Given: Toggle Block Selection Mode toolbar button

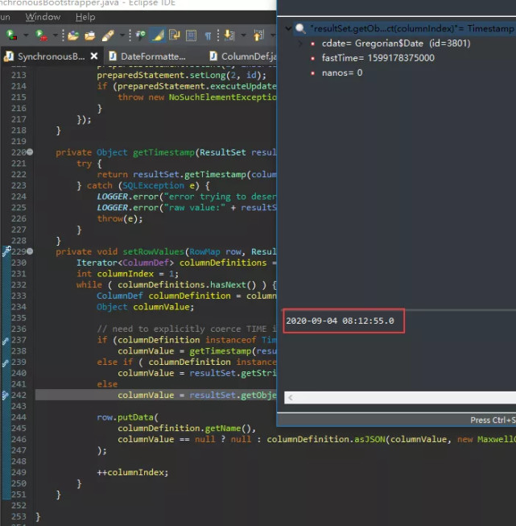Looking at the screenshot, I should tap(191, 35).
